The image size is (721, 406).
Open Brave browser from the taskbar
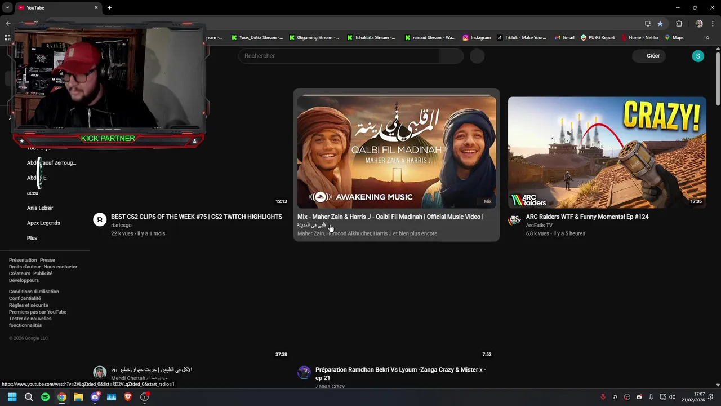coord(128,397)
